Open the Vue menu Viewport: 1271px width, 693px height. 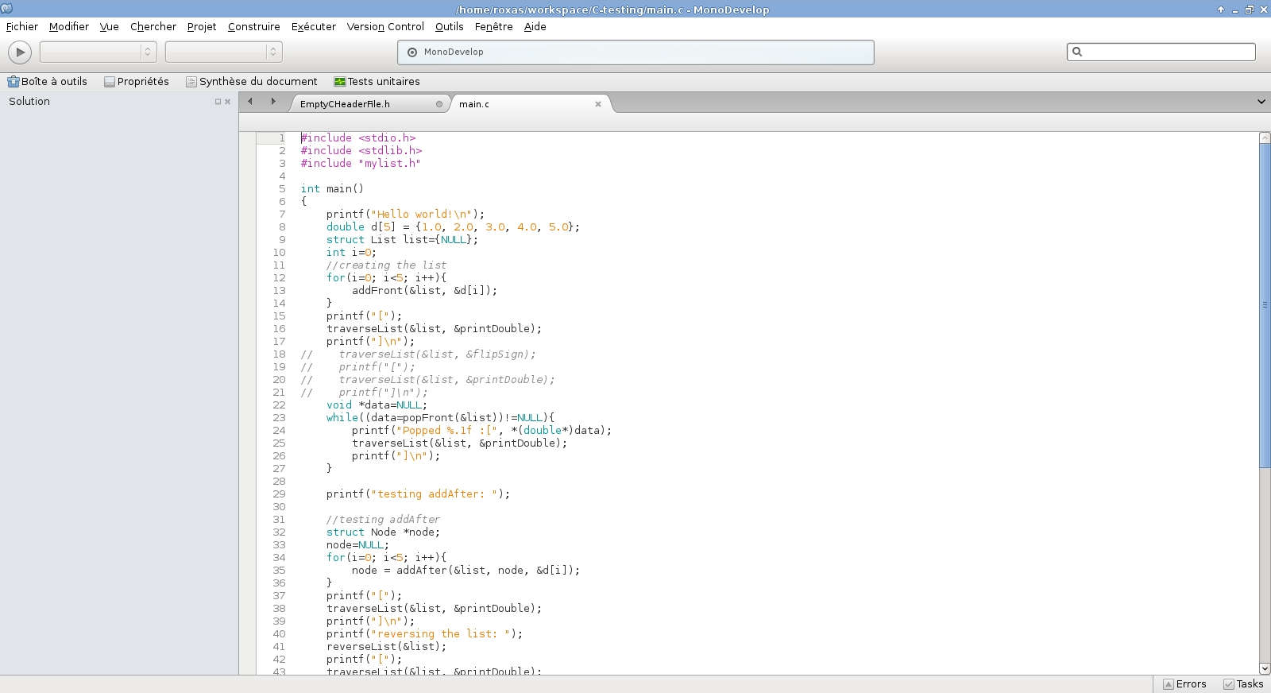tap(110, 26)
